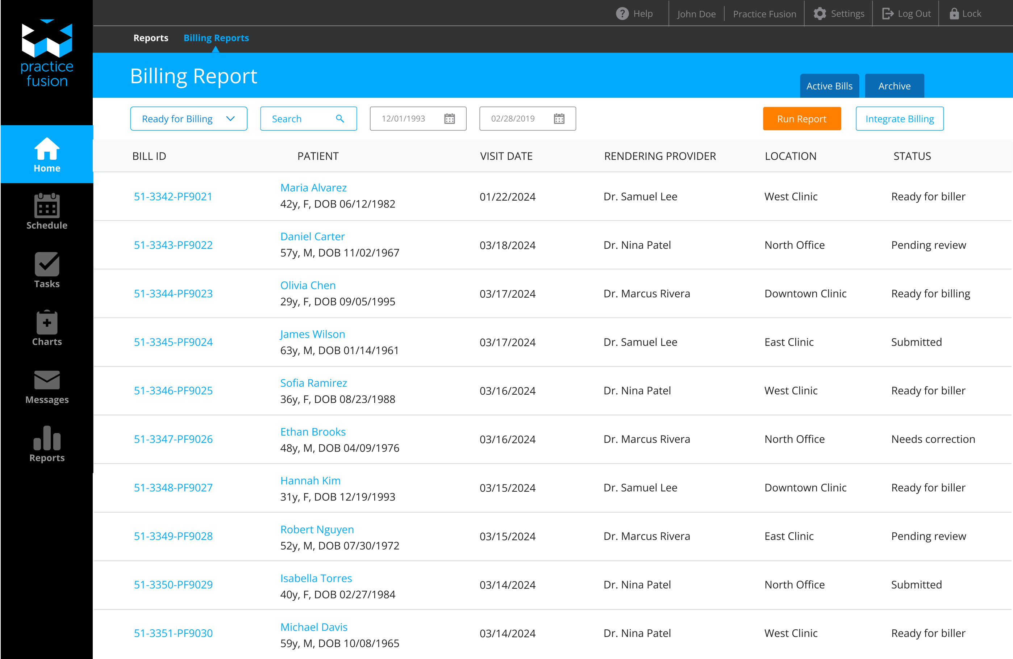Image resolution: width=1013 pixels, height=659 pixels.
Task: Click the Help question mark icon
Action: click(622, 14)
